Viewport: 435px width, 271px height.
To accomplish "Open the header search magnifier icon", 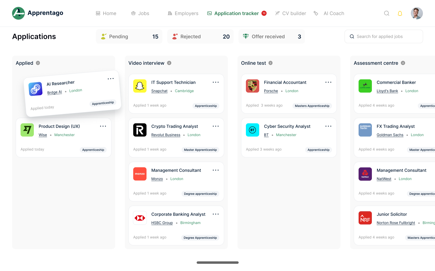I will tap(387, 13).
